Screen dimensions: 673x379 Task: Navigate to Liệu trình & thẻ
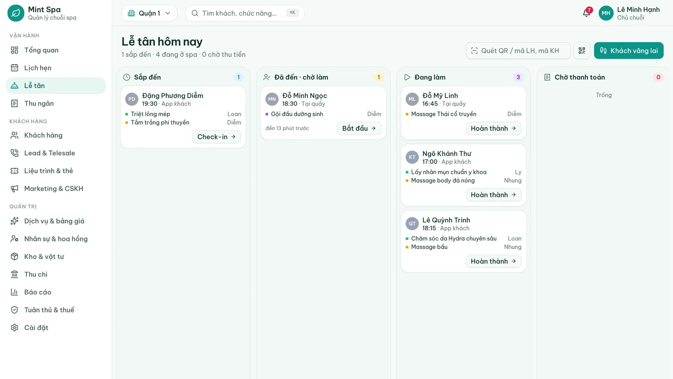pos(56,171)
